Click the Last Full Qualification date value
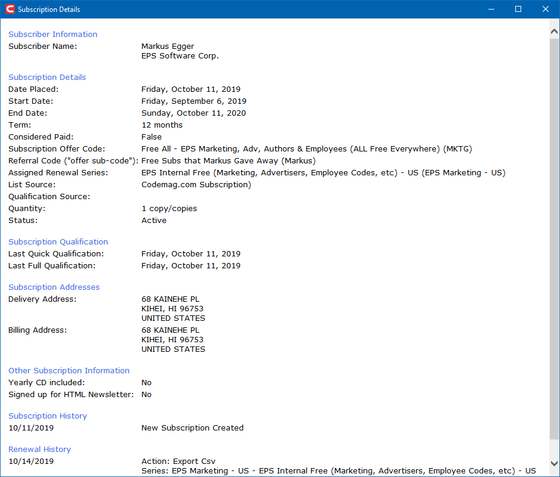The image size is (560, 477). 190,266
